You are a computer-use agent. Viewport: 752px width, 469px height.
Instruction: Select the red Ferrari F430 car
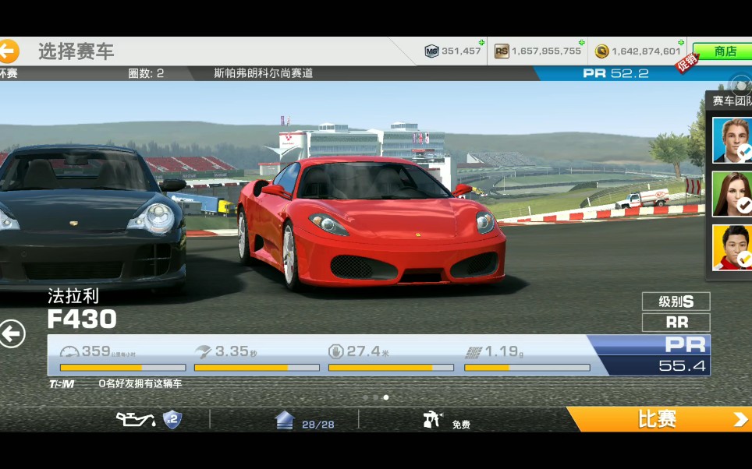pos(371,223)
